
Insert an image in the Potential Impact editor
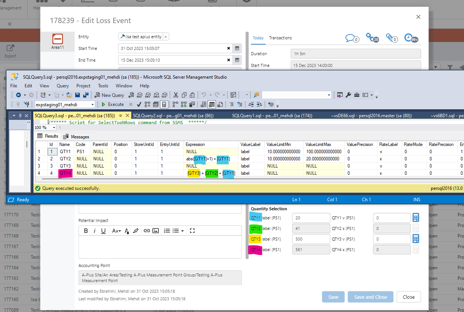[x=156, y=230]
